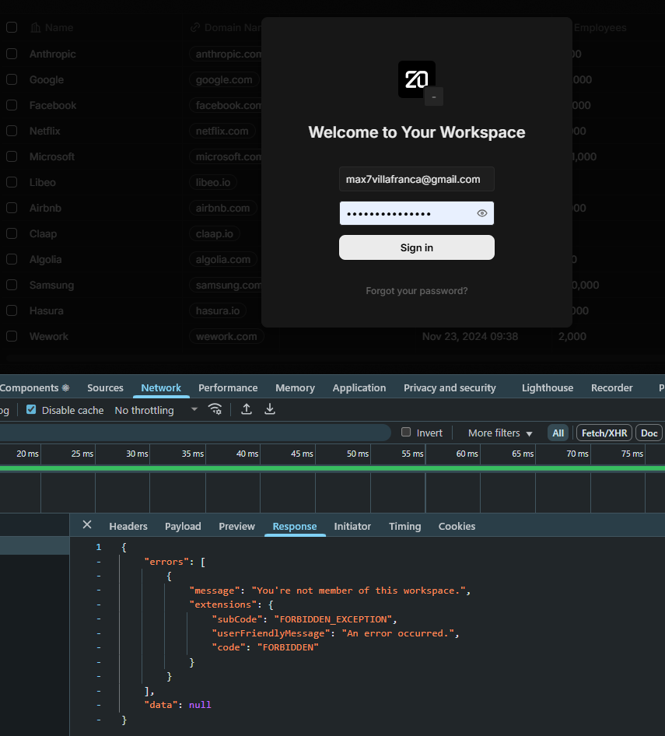Import HAR file with upload icon

(247, 409)
